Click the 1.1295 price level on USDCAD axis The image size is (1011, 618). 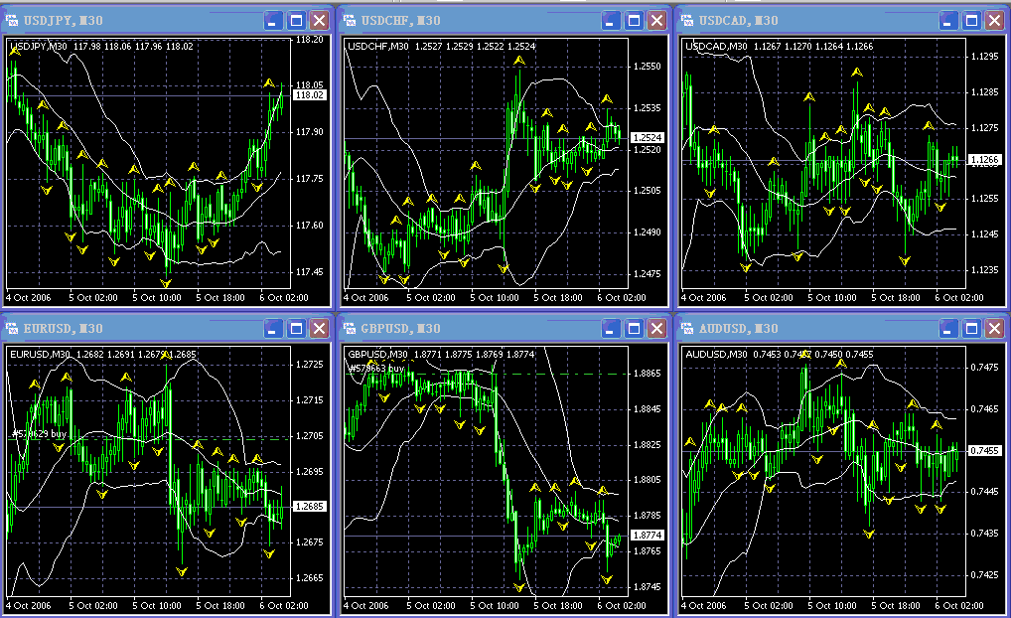tap(985, 57)
